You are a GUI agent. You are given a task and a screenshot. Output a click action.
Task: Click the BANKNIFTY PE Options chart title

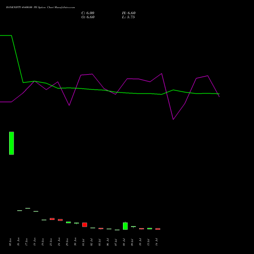pos(40,8)
